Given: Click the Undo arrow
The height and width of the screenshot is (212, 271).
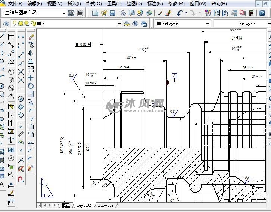Looking at the screenshot, I should coord(180,13).
